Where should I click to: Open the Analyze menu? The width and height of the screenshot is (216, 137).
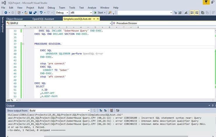[92, 8]
